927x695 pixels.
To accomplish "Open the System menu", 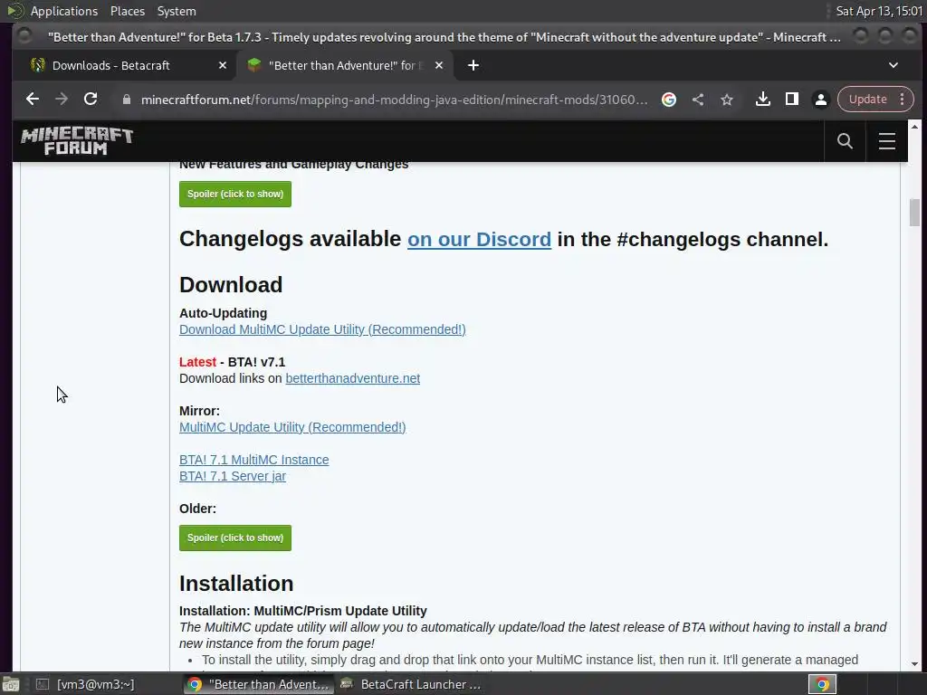I will click(177, 11).
